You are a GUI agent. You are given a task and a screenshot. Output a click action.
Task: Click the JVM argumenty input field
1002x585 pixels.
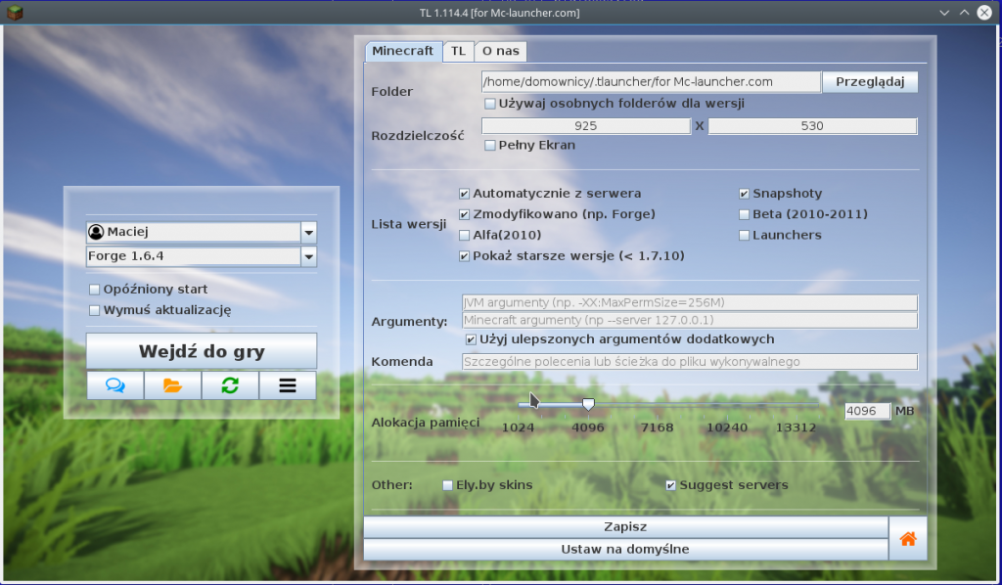(690, 302)
